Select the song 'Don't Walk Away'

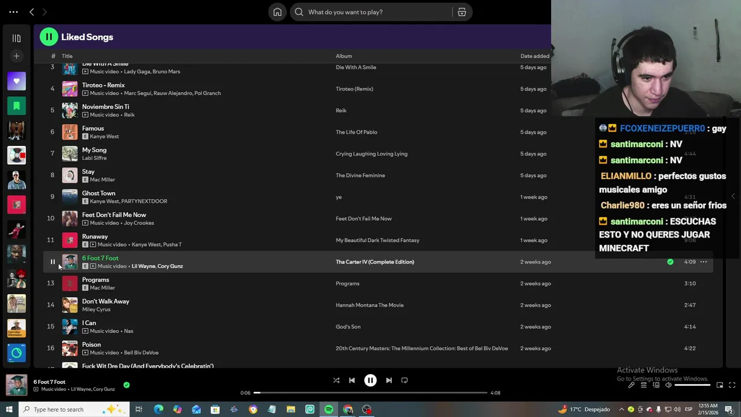[105, 301]
